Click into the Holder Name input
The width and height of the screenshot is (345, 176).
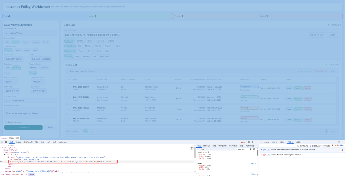click(x=31, y=33)
